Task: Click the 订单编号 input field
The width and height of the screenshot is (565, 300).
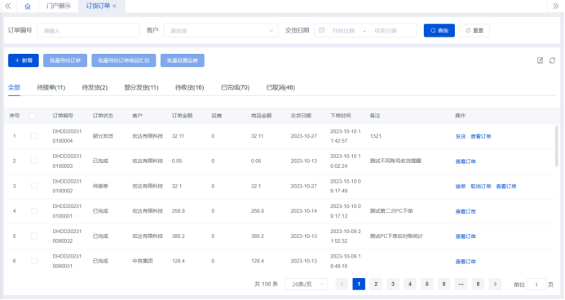Action: click(x=88, y=31)
